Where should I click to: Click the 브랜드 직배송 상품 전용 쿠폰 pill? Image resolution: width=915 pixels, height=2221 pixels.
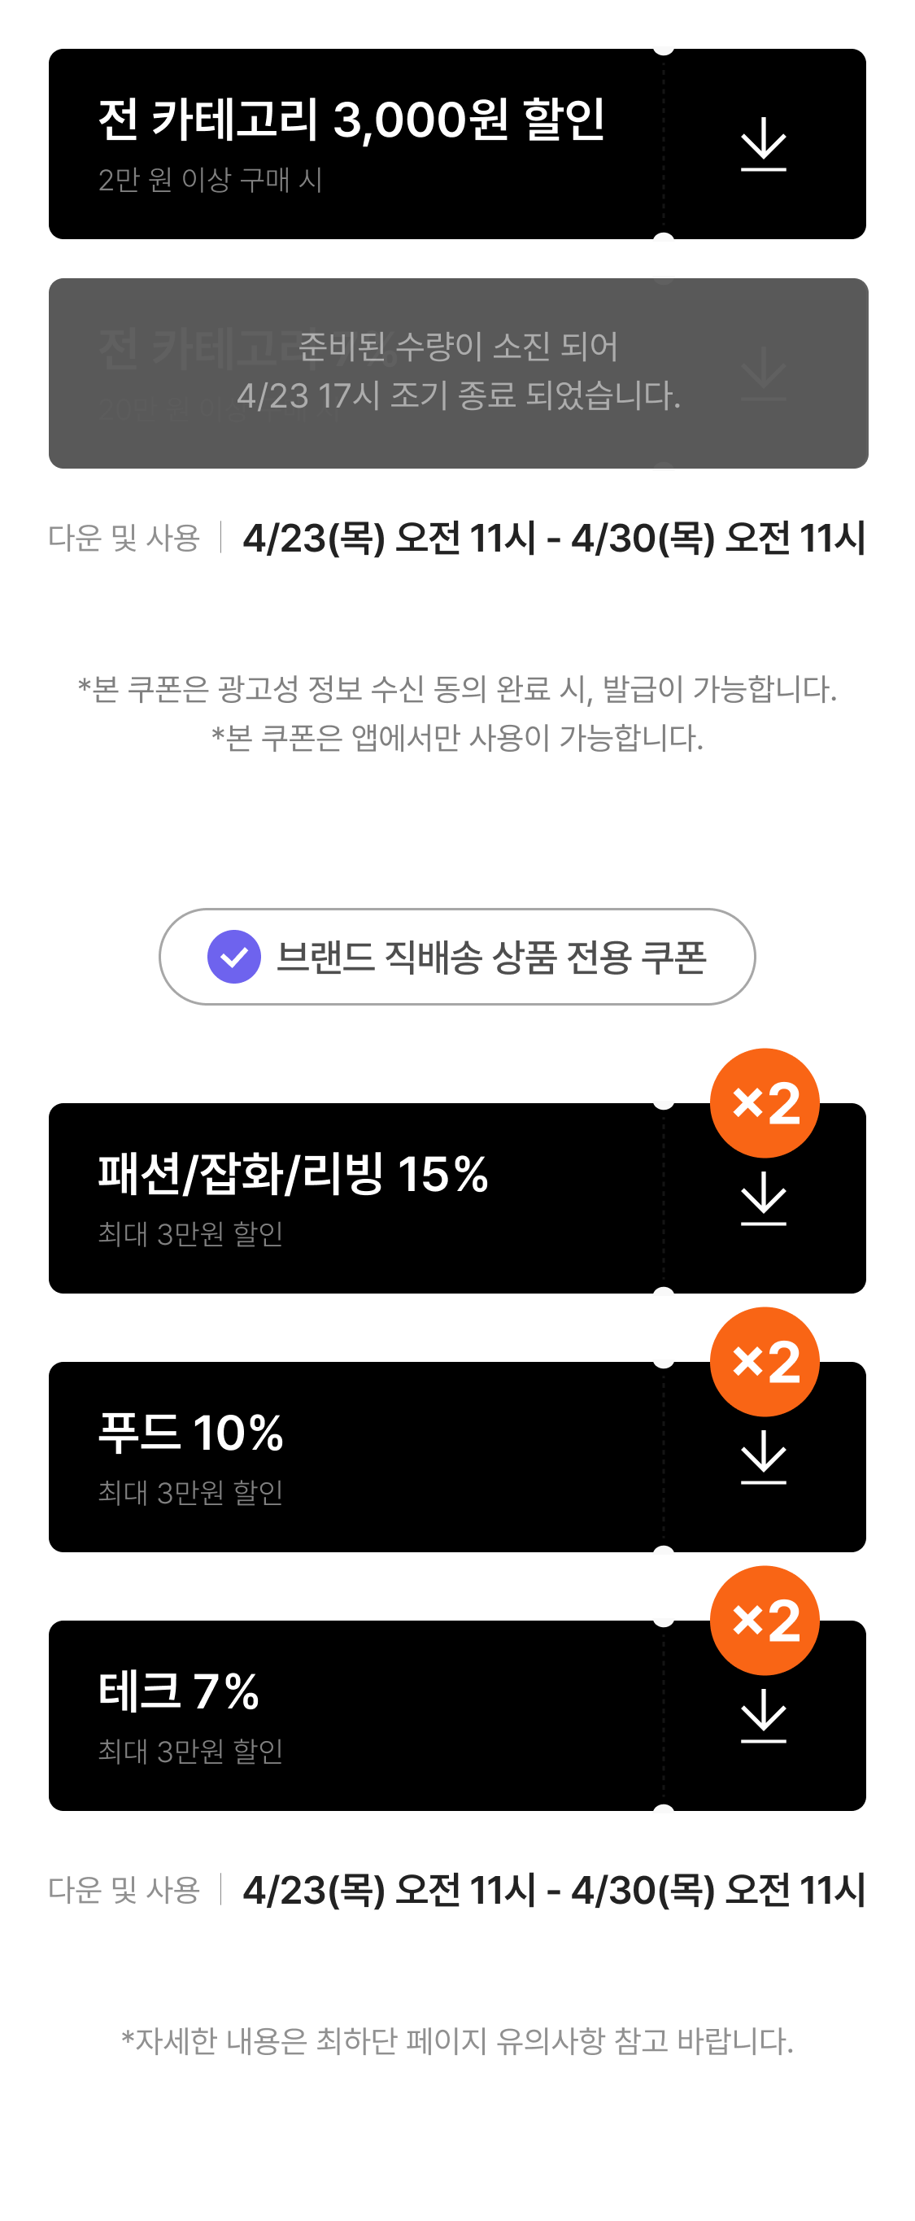click(491, 956)
